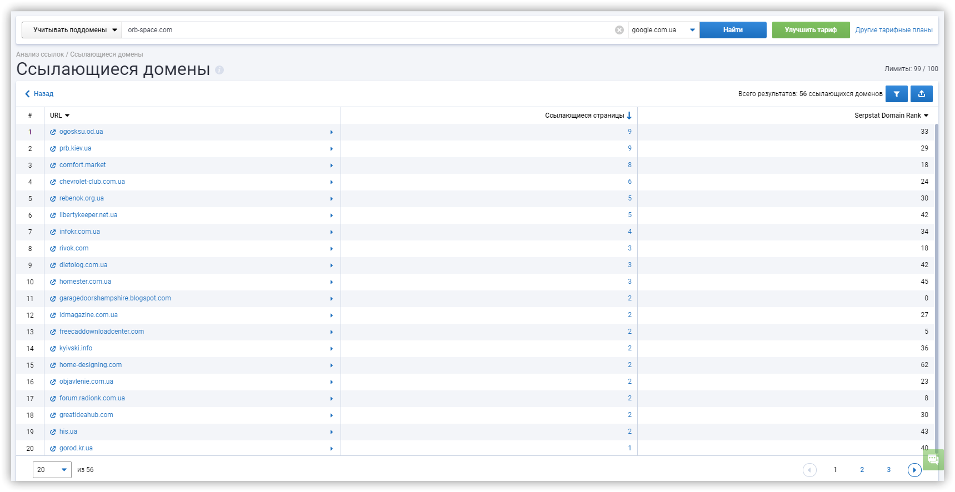Open 6 referring pages for chevrolet-club.com.ua
The image size is (955, 492).
(629, 182)
